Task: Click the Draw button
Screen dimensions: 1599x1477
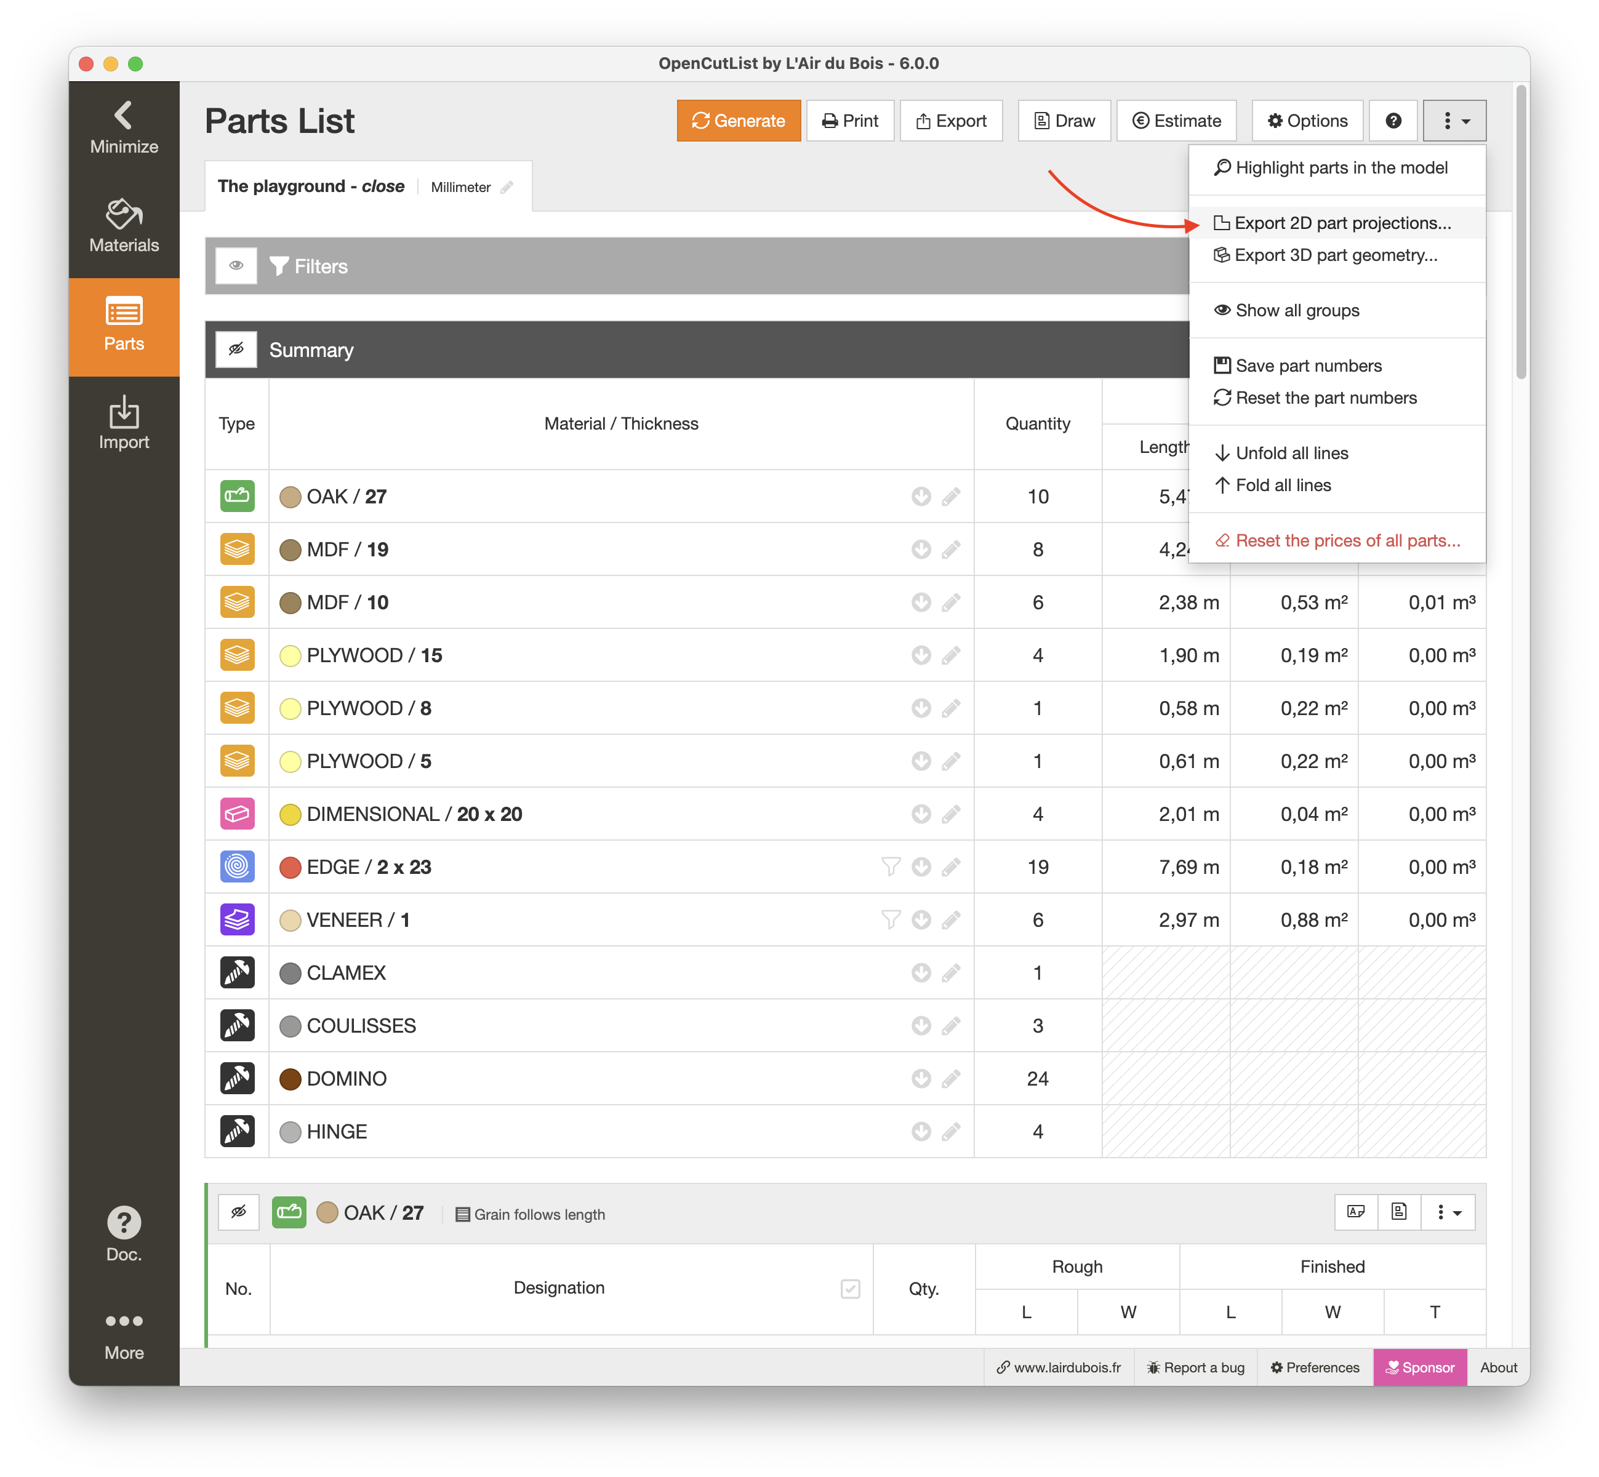Action: tap(1064, 121)
